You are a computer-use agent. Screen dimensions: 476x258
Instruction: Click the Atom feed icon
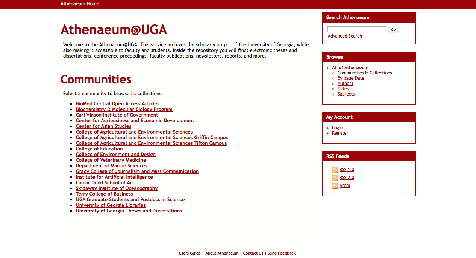pos(335,186)
